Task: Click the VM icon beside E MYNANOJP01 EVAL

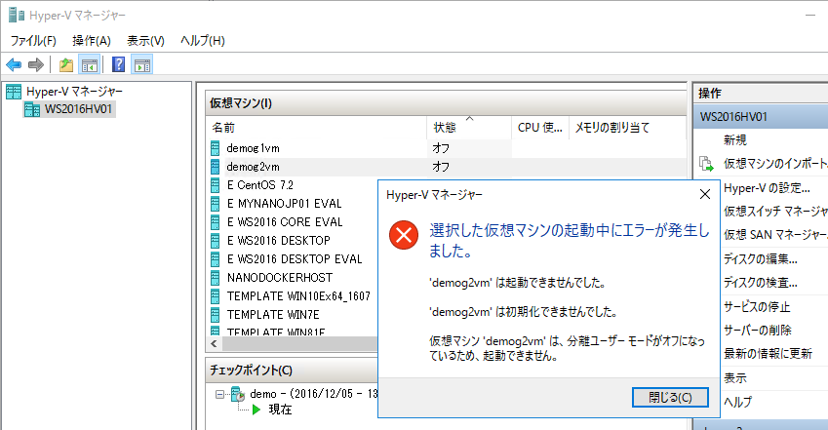Action: tap(216, 204)
